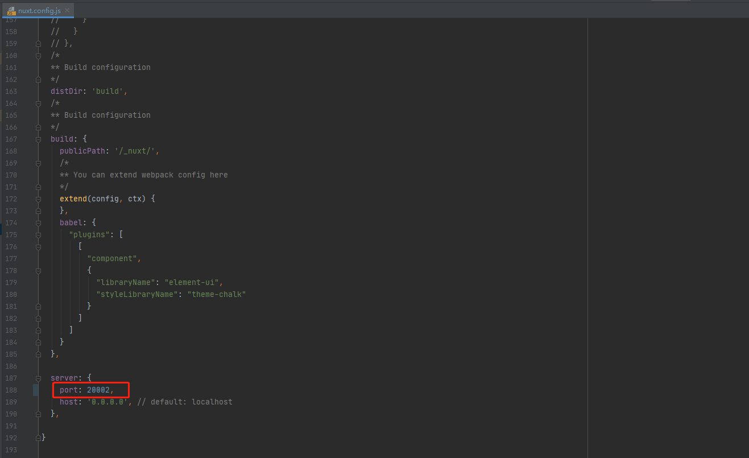749x458 pixels.
Task: Click line number 193 in the gutter
Action: [11, 449]
